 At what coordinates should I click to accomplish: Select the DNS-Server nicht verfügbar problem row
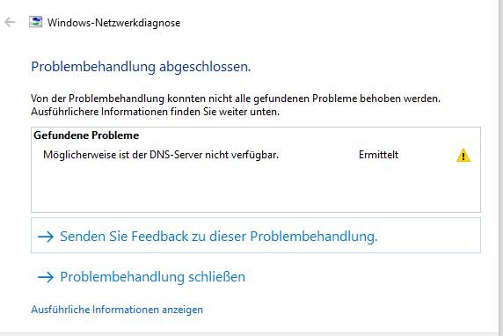(x=256, y=155)
